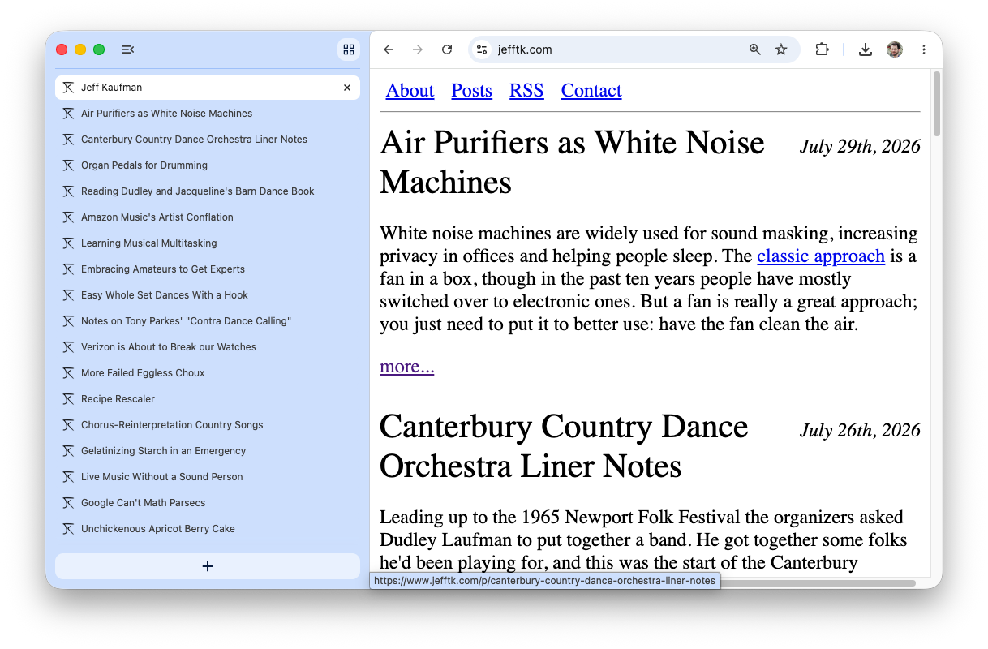Reload the current page
The width and height of the screenshot is (988, 649).
tap(447, 49)
